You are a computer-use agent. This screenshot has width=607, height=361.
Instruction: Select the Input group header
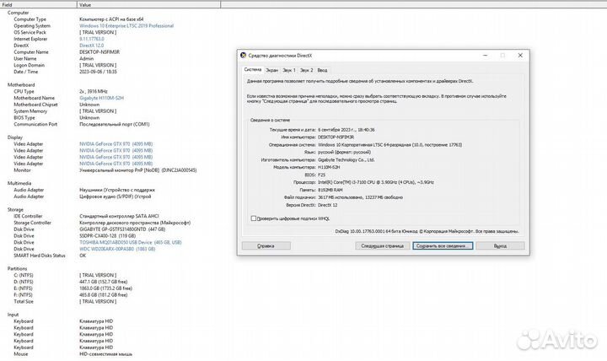(x=13, y=315)
